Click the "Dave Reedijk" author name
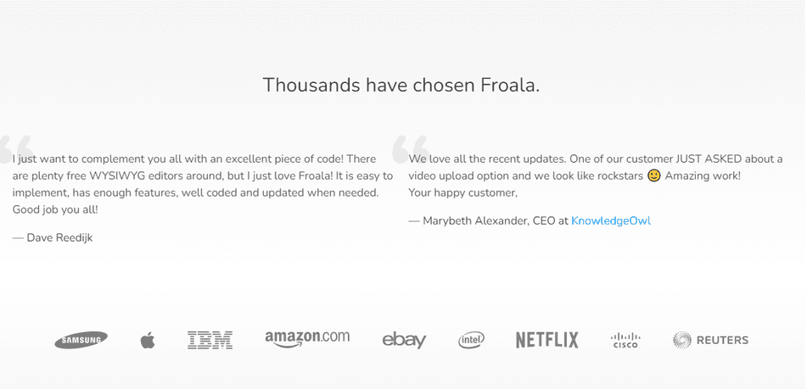Viewport: 807px width, 389px height. point(59,237)
